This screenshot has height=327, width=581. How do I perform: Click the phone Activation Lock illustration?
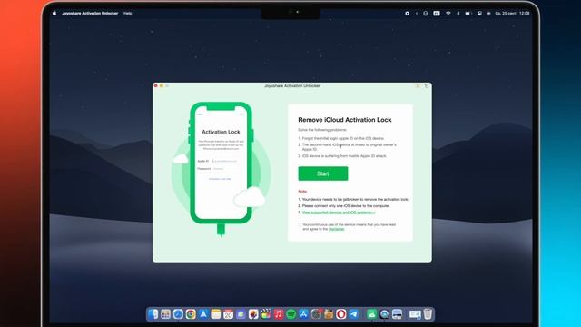[222, 163]
